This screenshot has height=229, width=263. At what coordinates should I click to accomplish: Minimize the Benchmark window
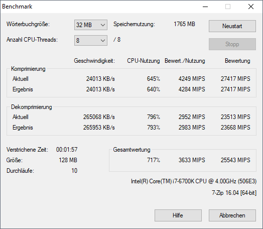click(205, 7)
